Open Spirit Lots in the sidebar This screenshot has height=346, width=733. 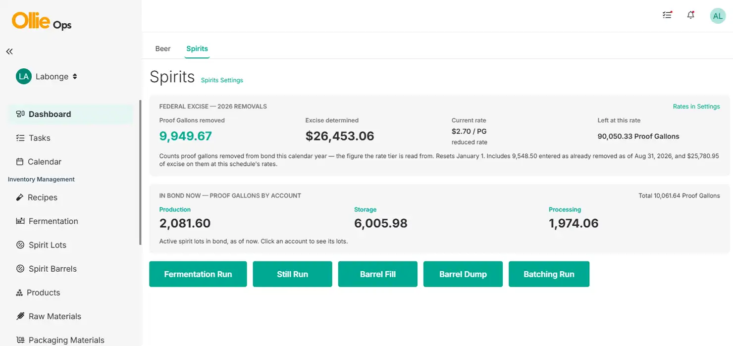pos(70,245)
